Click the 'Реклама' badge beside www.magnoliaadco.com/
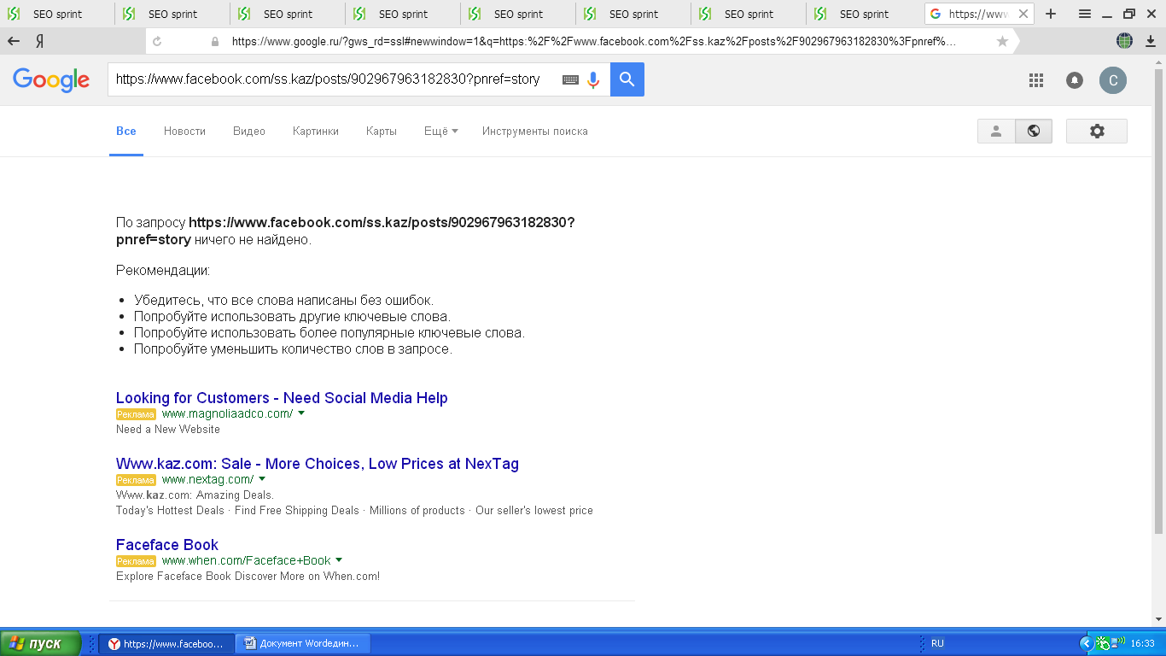 click(x=137, y=414)
